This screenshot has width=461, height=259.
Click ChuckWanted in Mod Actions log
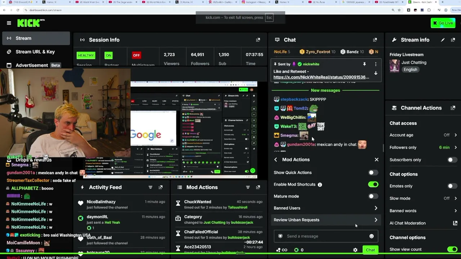click(x=198, y=202)
